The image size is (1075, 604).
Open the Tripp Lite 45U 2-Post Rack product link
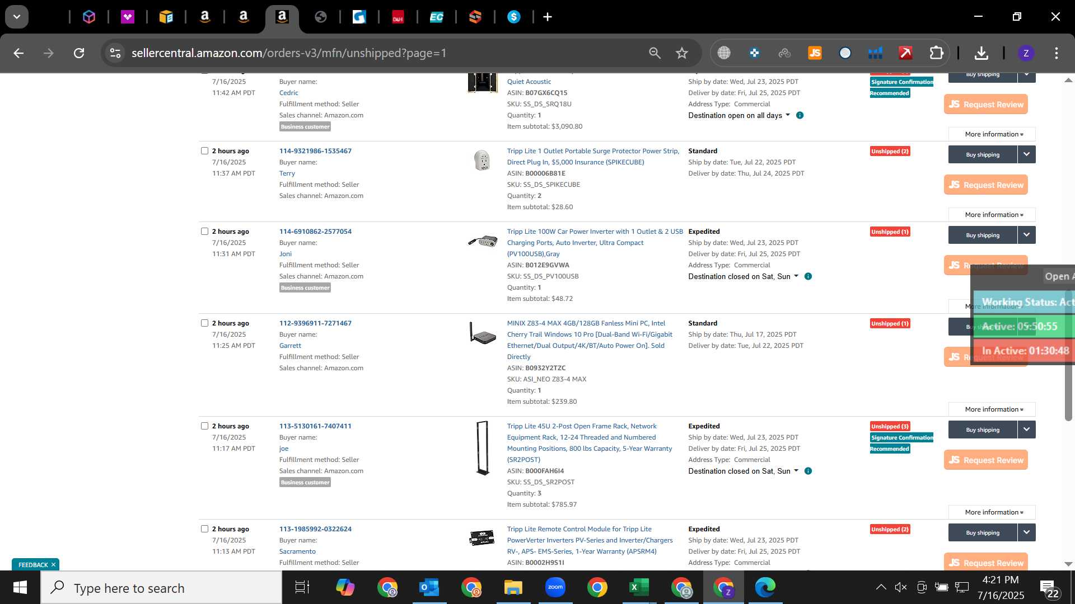[x=590, y=443]
